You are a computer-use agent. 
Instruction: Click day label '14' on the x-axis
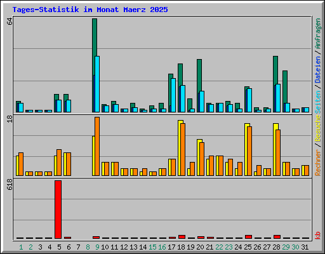(x=143, y=247)
